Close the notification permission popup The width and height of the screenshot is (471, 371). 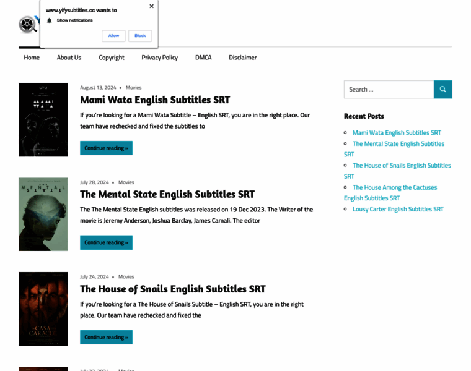151,6
